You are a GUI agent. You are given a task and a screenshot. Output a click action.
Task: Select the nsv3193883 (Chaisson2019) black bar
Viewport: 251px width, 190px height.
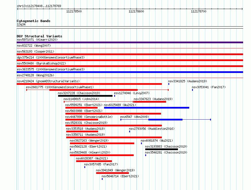(x=162, y=149)
